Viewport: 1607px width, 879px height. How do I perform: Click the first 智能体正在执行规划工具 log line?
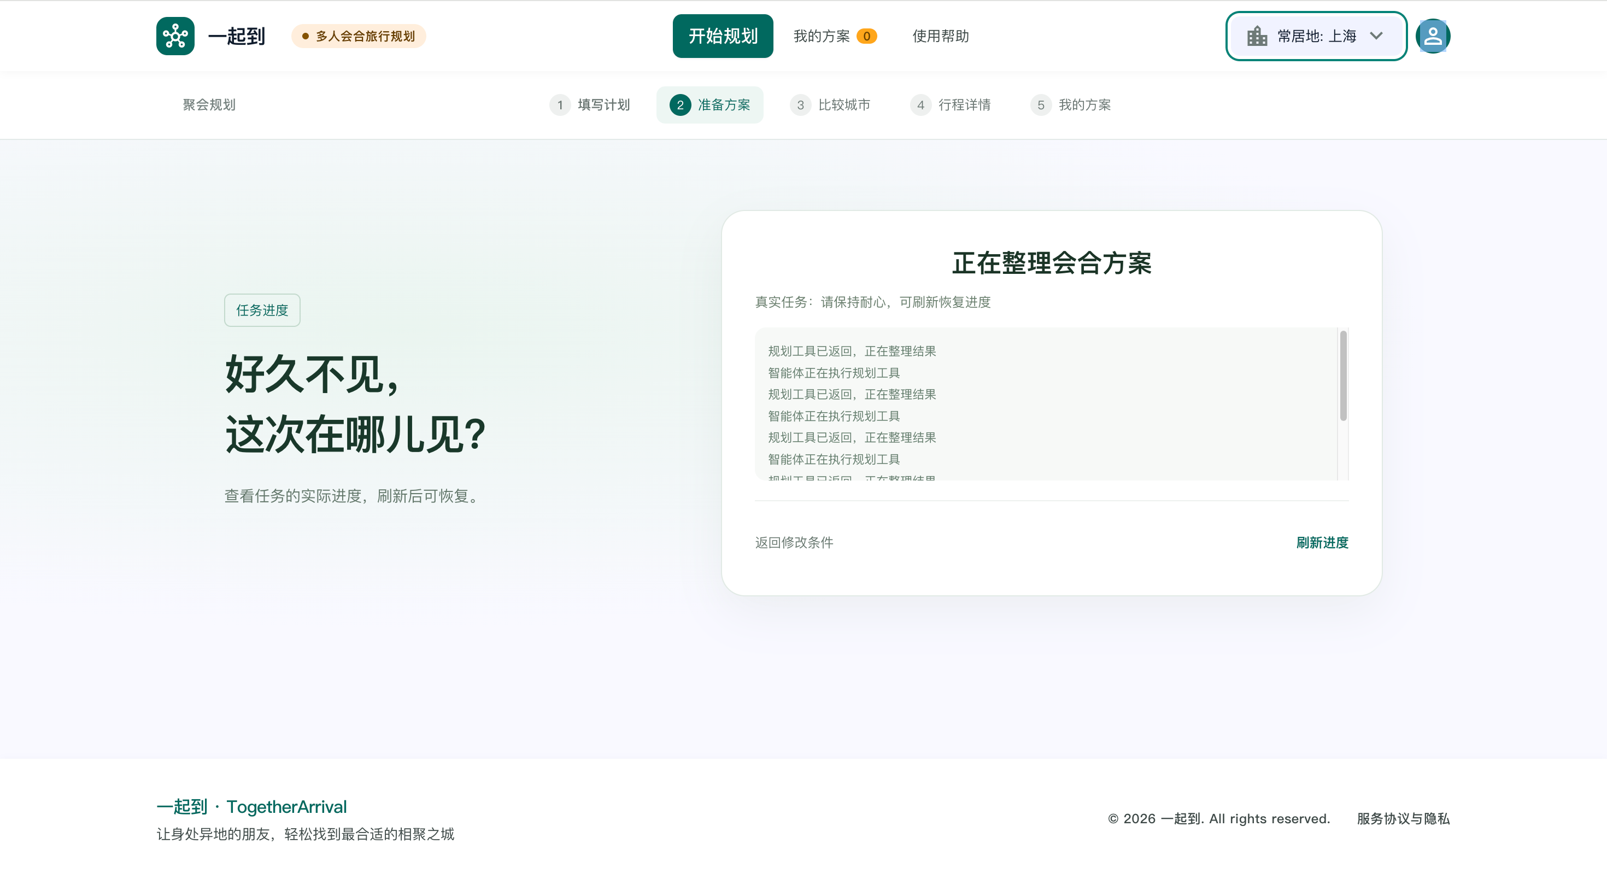click(834, 373)
